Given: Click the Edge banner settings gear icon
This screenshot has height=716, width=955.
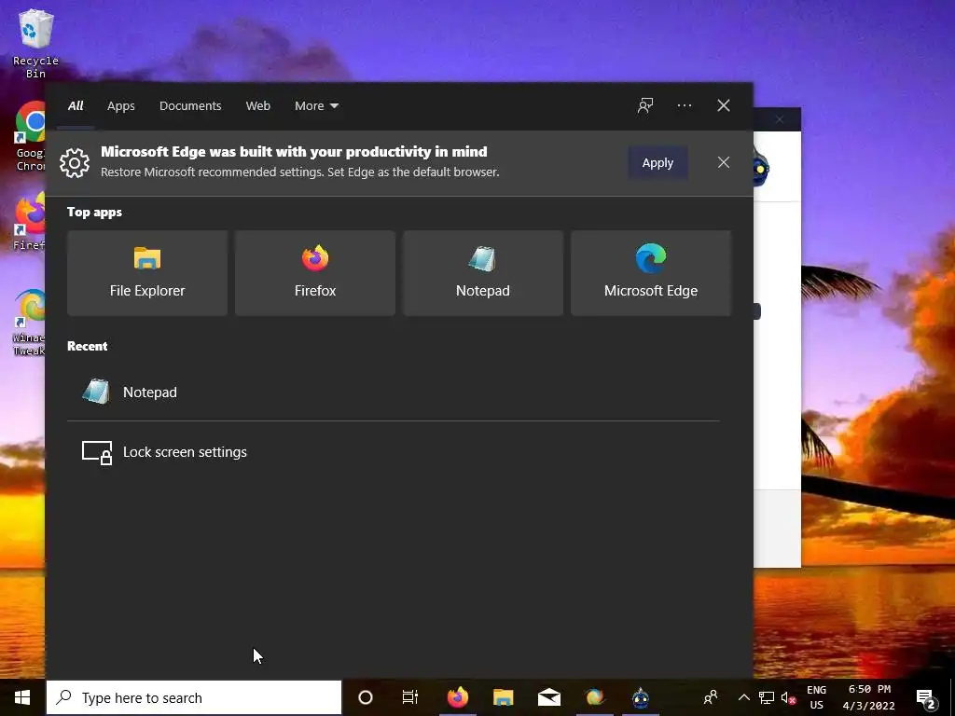Looking at the screenshot, I should tap(75, 162).
